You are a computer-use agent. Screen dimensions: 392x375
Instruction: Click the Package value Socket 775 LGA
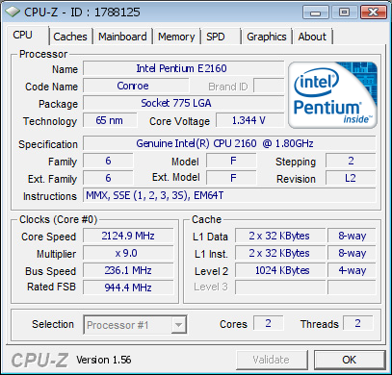(x=183, y=103)
